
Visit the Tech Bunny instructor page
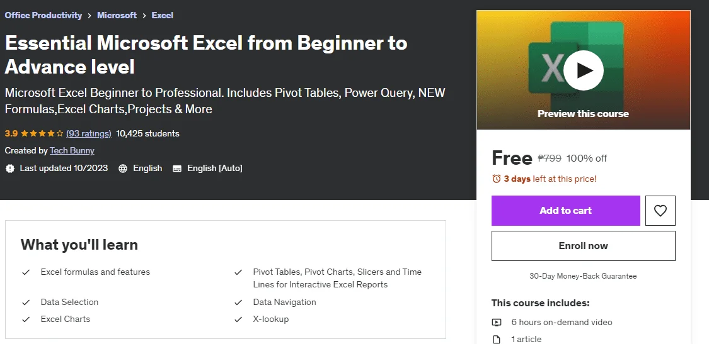click(72, 151)
